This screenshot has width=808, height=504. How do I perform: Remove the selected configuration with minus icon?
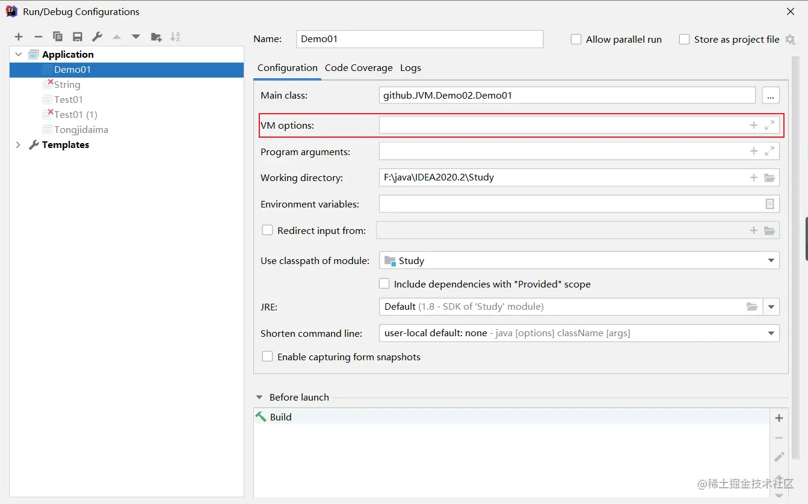pos(38,37)
